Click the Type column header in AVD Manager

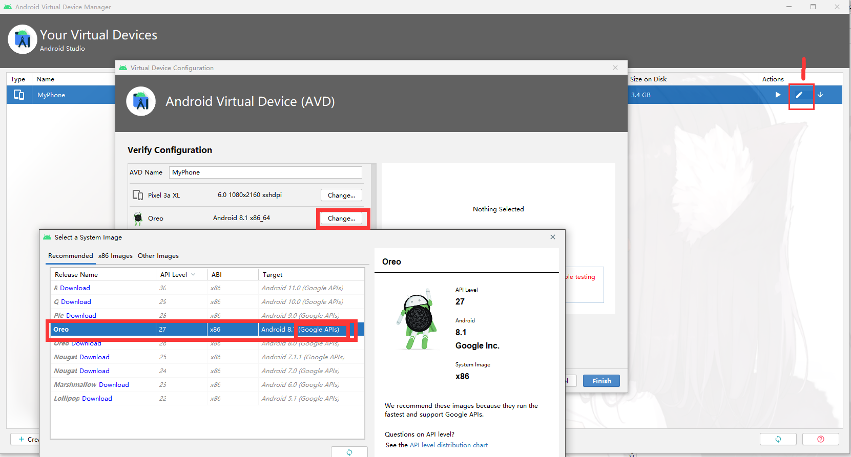click(19, 79)
